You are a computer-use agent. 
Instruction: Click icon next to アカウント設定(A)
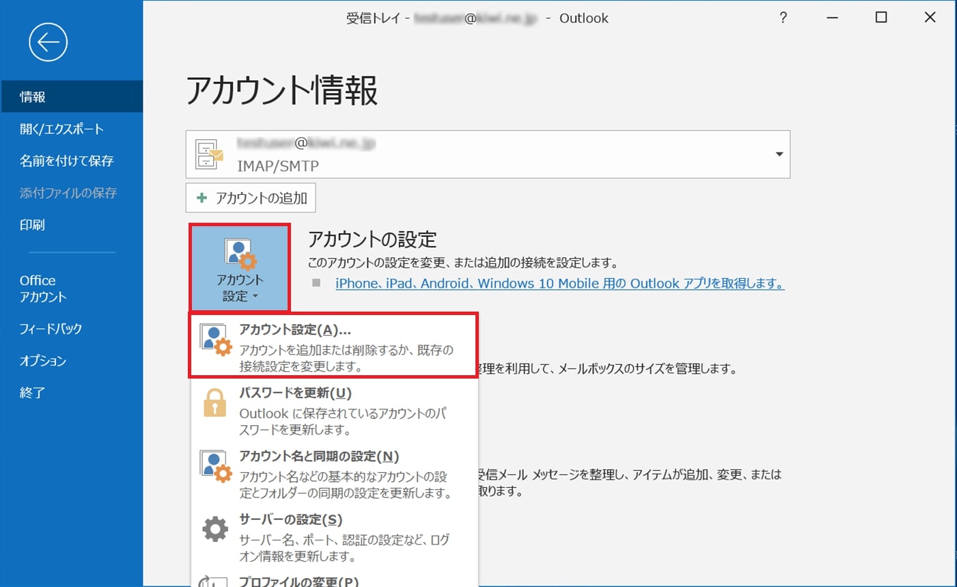point(215,340)
